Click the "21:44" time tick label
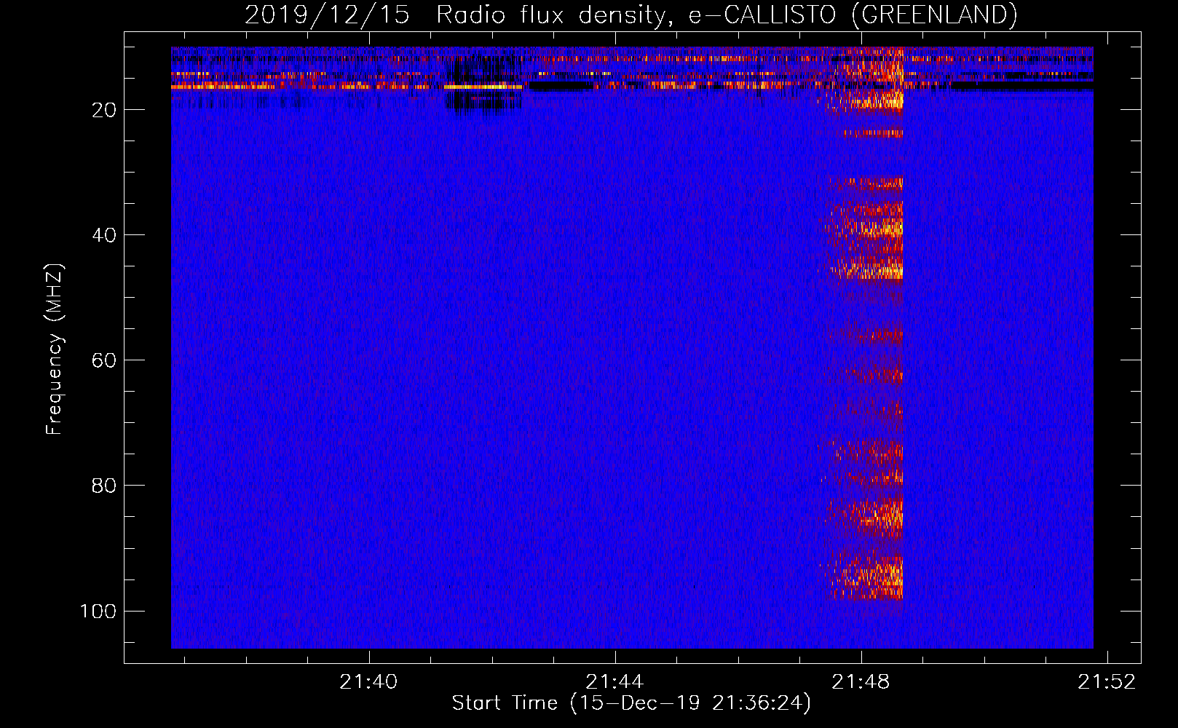Viewport: 1178px width, 728px height. point(615,681)
